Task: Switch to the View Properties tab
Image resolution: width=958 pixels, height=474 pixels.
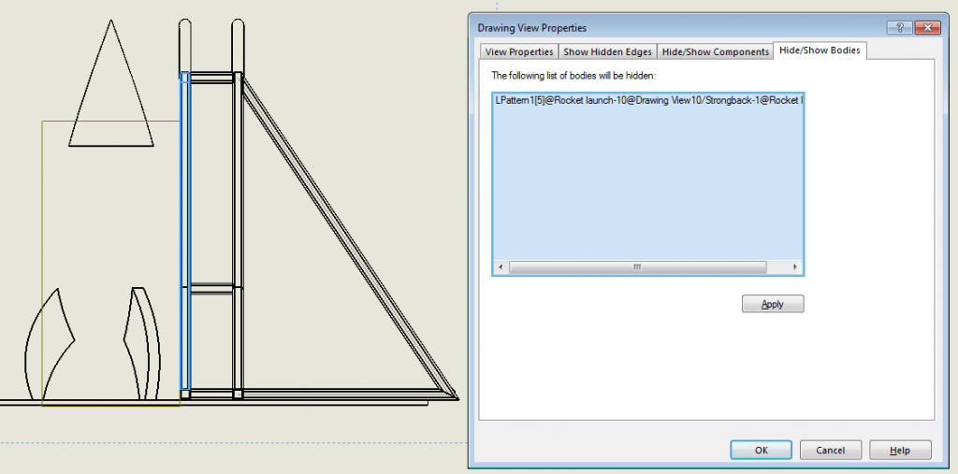Action: click(x=519, y=52)
